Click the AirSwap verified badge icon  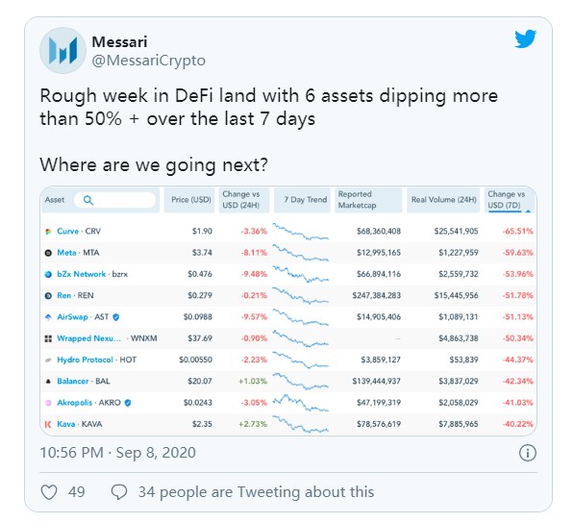coord(115,317)
